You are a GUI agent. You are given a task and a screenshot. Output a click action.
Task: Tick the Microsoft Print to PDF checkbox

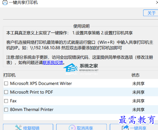tap(6, 92)
